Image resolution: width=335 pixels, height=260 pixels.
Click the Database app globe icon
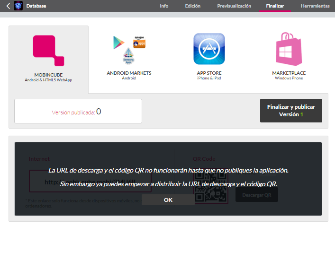(18, 6)
